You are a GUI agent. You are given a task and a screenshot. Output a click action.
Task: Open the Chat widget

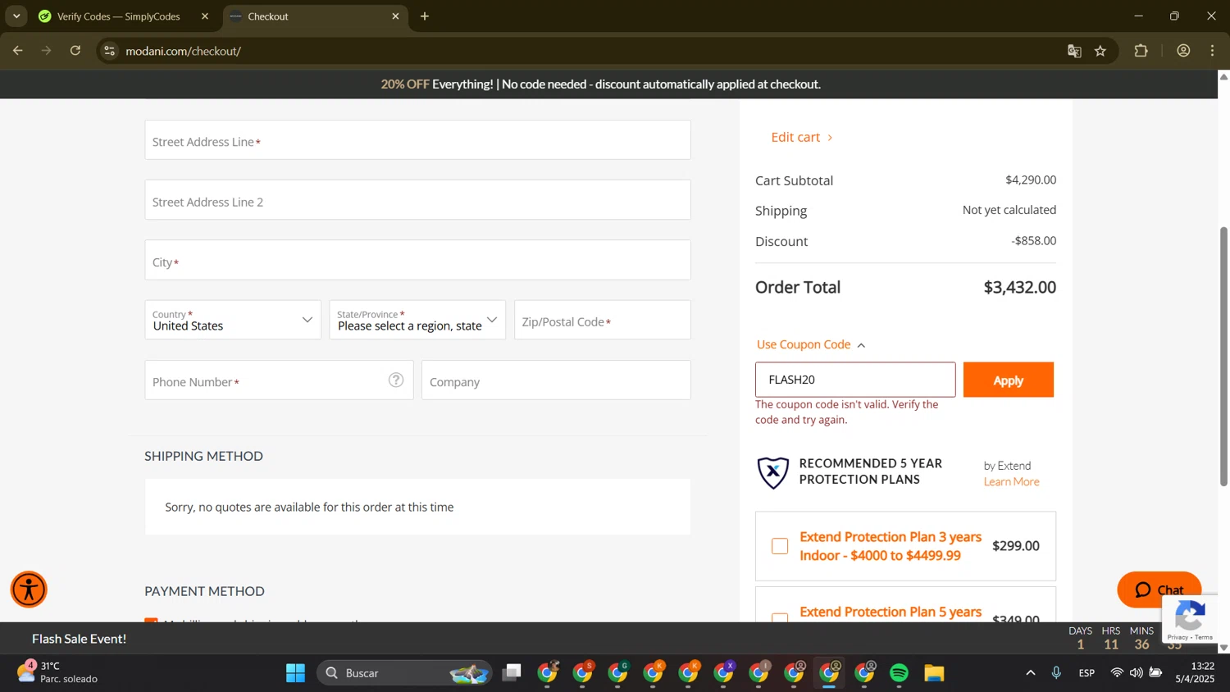coord(1159,590)
